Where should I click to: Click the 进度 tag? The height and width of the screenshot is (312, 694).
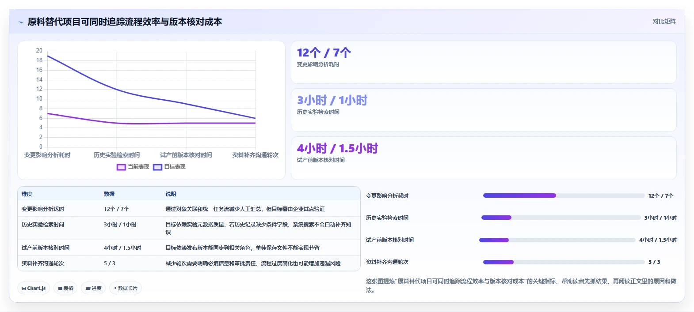coord(93,288)
